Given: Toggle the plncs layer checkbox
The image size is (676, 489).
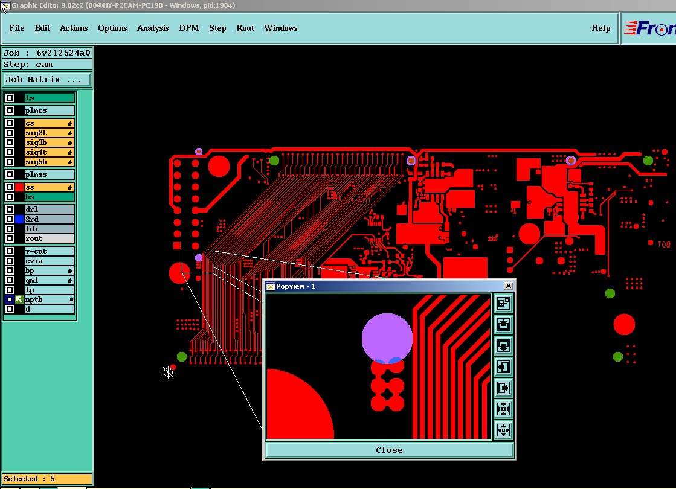Looking at the screenshot, I should (x=10, y=110).
